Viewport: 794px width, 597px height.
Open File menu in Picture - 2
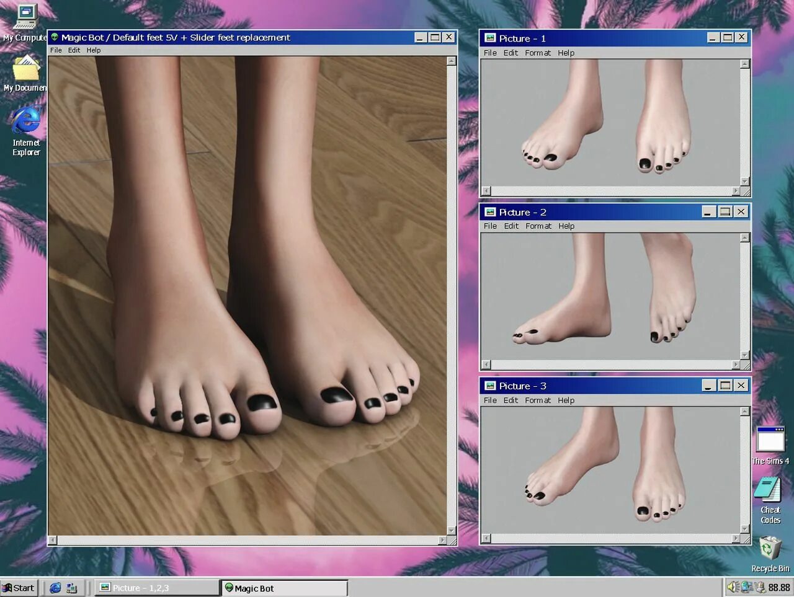(x=490, y=226)
